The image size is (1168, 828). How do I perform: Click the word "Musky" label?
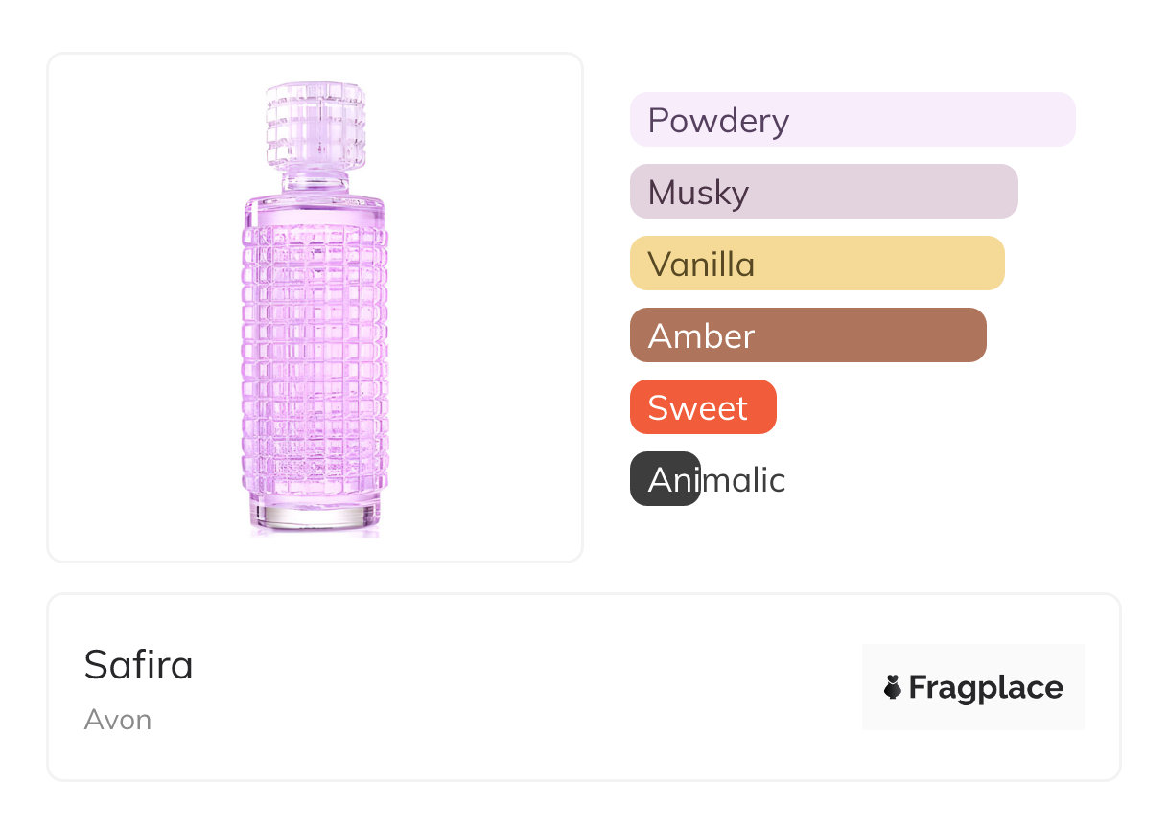click(698, 193)
